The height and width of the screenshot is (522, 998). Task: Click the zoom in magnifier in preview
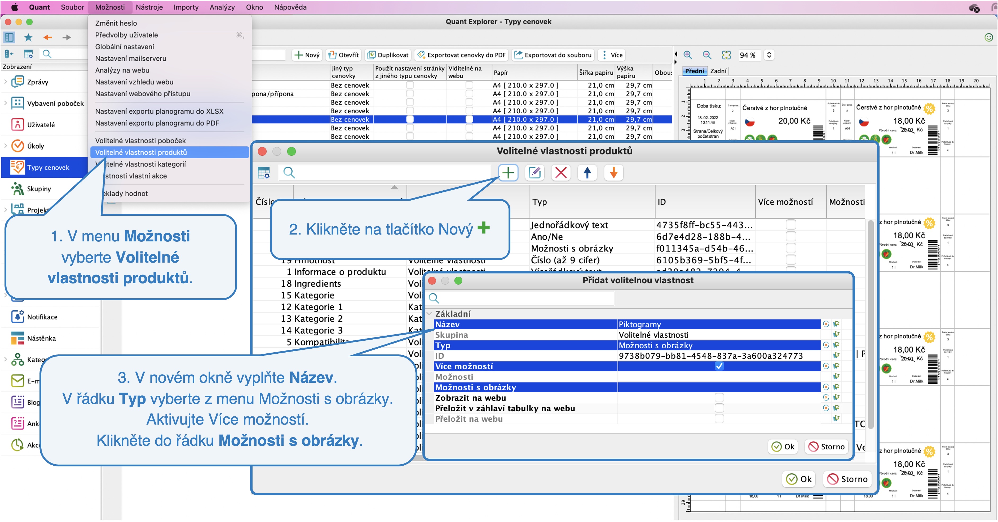(x=688, y=55)
